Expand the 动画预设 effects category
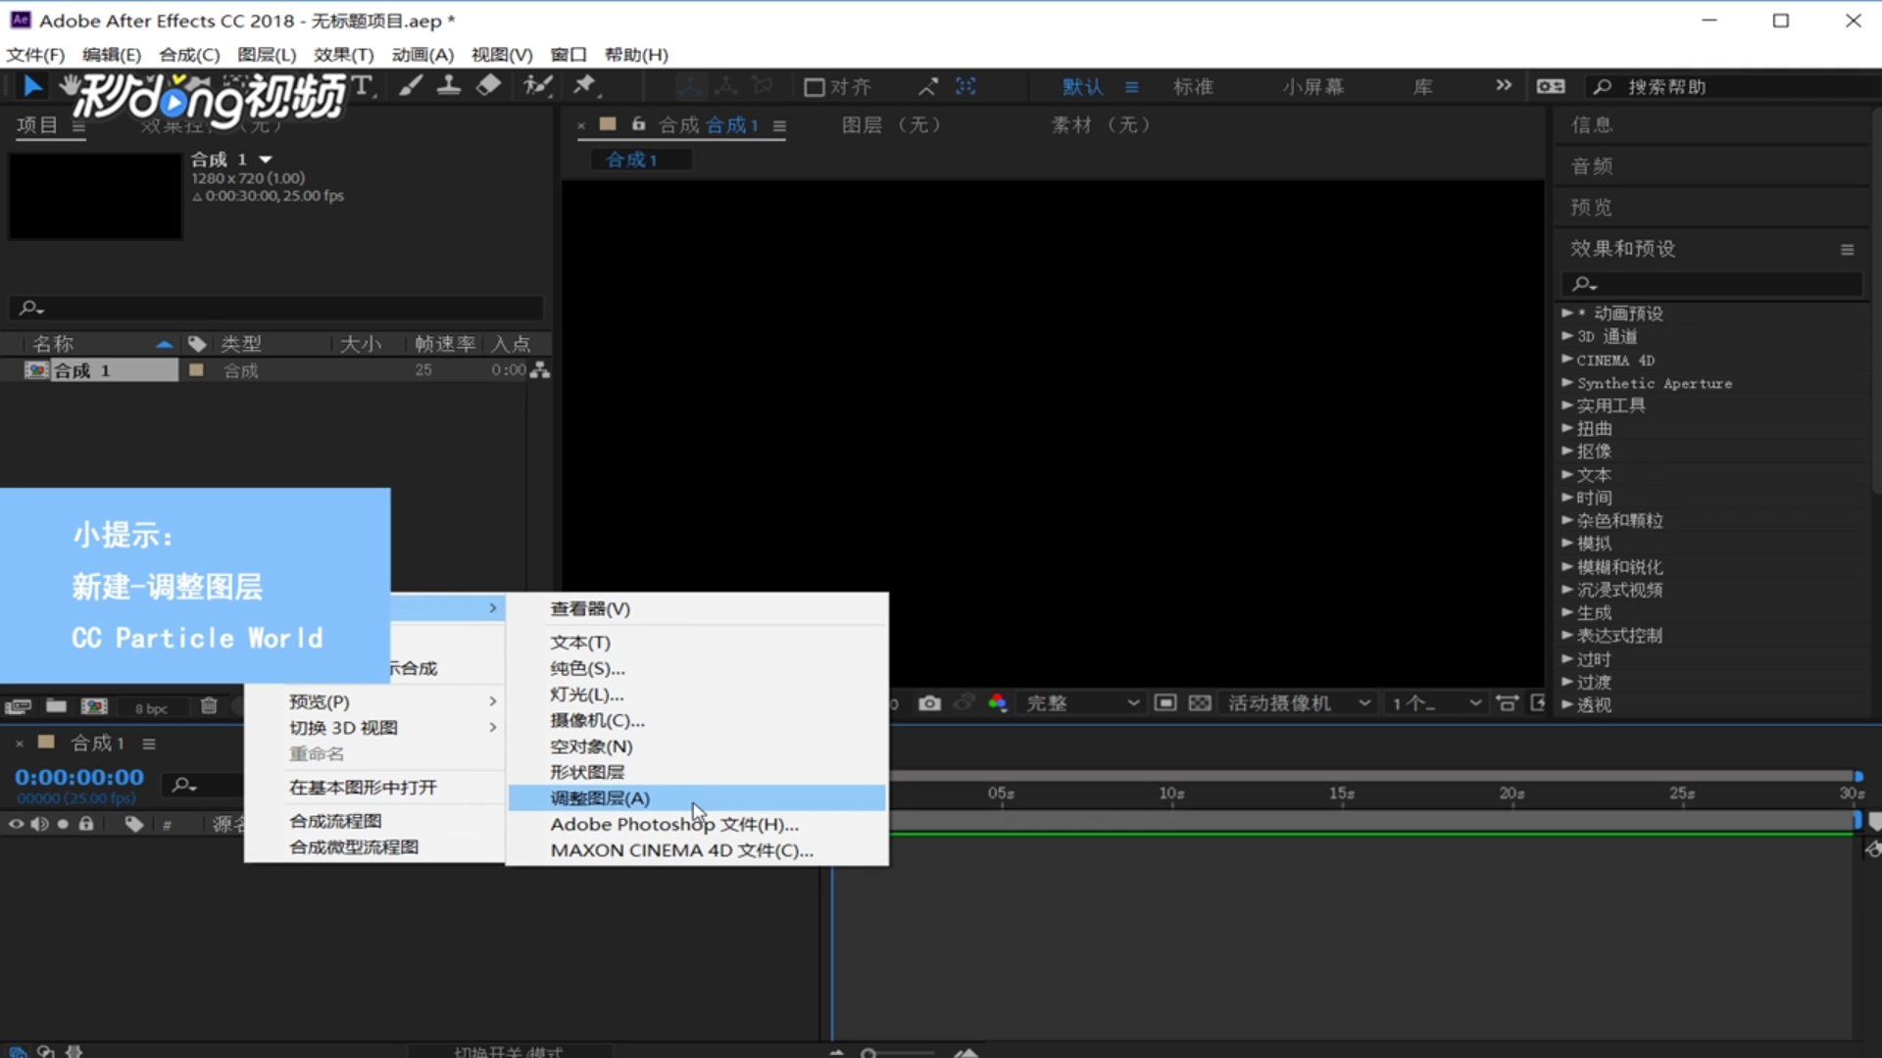Screen dimensions: 1882x1058 tap(1567, 313)
